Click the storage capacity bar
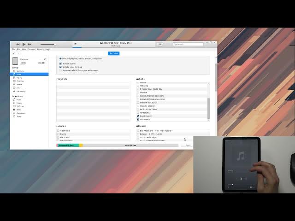295x221 pixels. click(117, 145)
